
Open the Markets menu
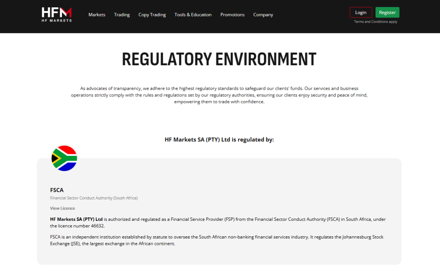click(x=97, y=15)
